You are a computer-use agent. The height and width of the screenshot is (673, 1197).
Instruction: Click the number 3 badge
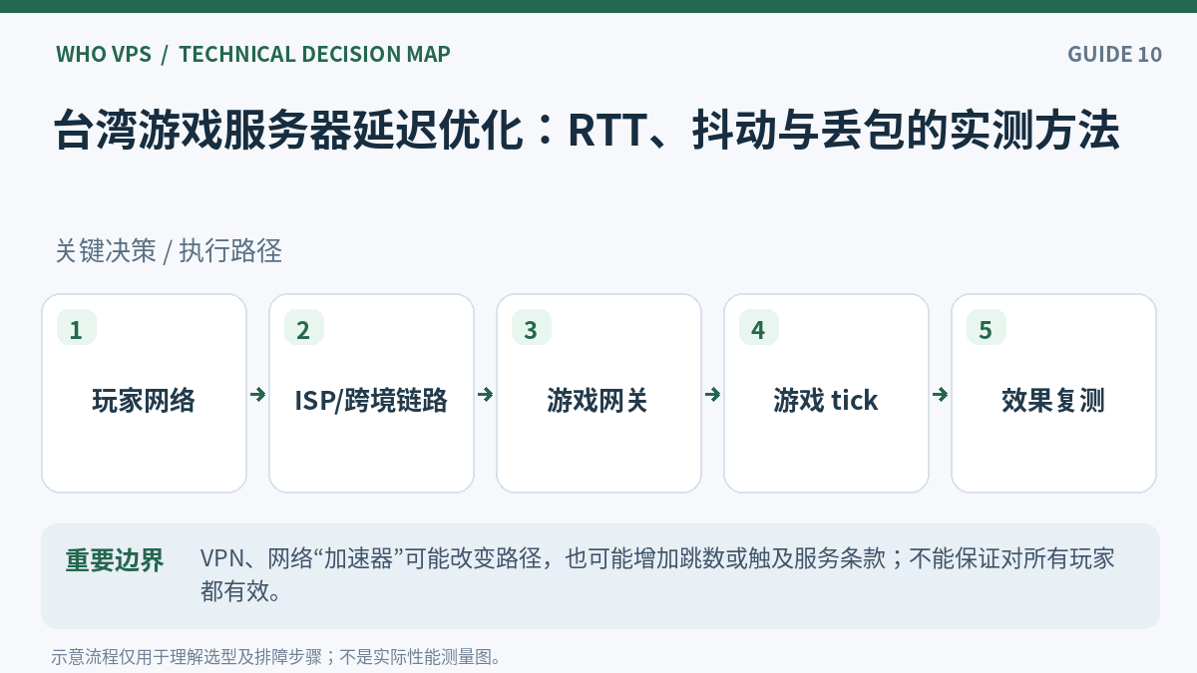(x=532, y=329)
